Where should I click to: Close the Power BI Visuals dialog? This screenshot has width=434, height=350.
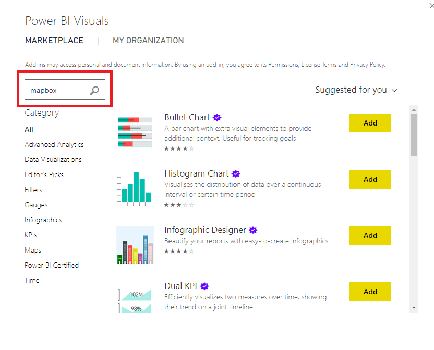pyautogui.click(x=431, y=6)
